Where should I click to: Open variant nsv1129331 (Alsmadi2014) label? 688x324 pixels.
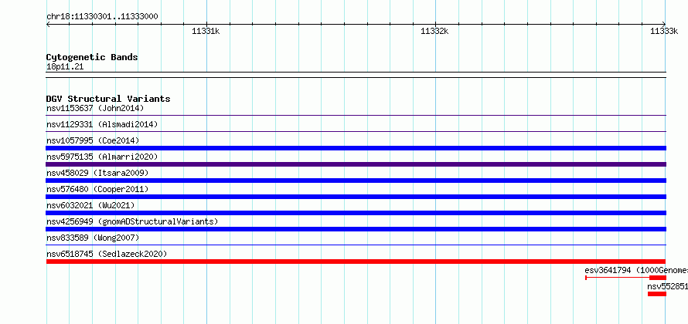click(102, 124)
